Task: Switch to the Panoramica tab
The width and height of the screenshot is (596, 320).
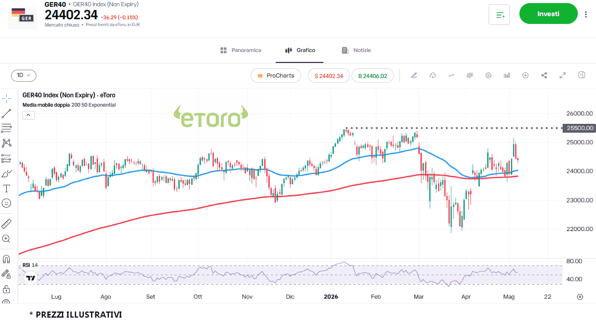Action: coord(241,50)
